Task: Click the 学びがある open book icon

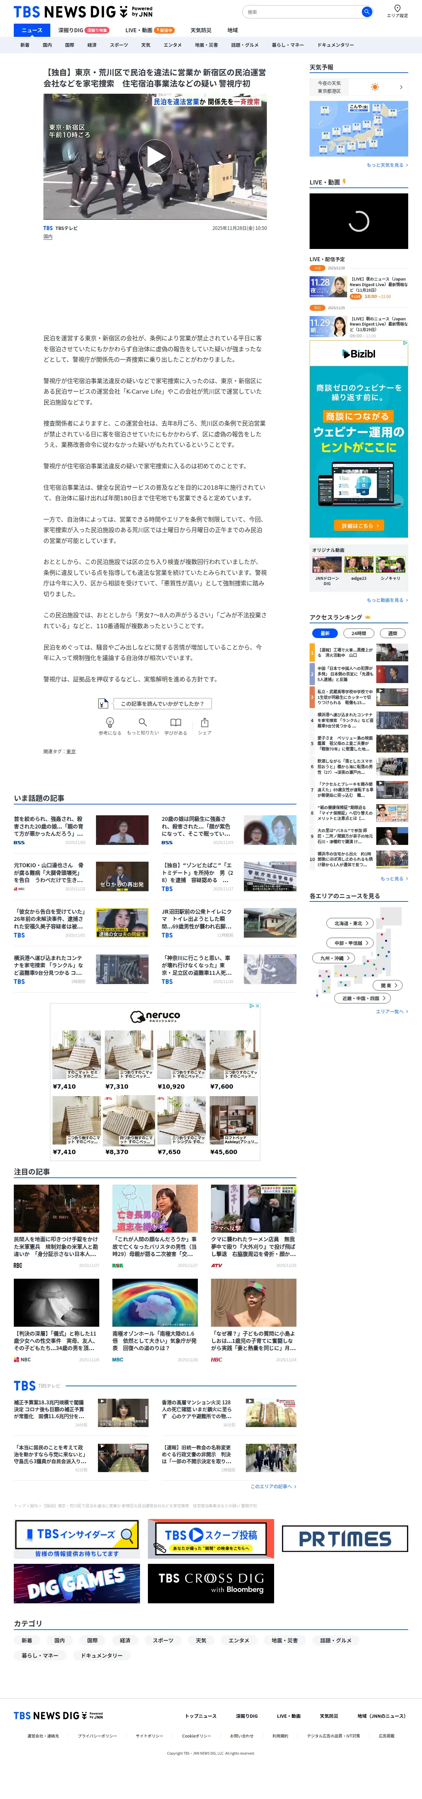Action: 176,722
